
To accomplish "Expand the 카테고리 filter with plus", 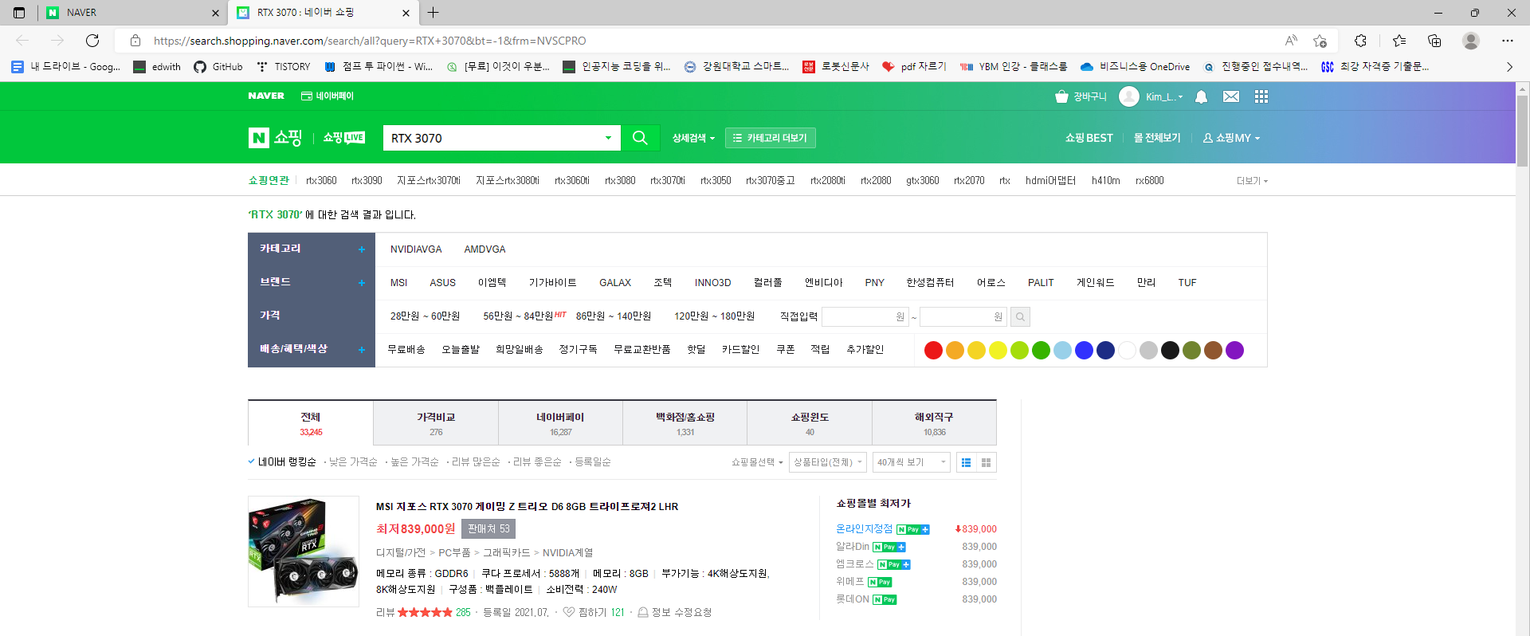I will tap(361, 249).
